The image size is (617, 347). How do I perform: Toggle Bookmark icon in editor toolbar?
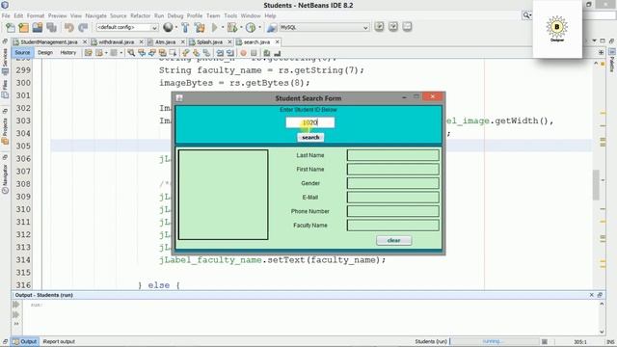pos(206,53)
